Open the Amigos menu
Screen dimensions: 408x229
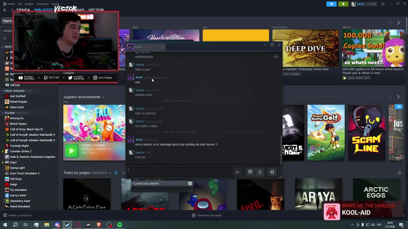(x=29, y=4)
